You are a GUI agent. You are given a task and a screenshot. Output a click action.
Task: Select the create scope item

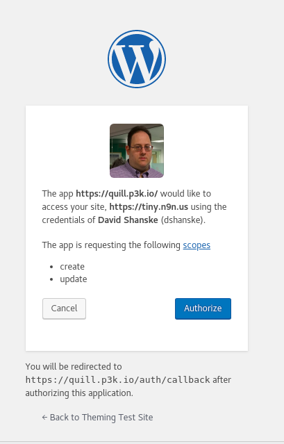[72, 267]
